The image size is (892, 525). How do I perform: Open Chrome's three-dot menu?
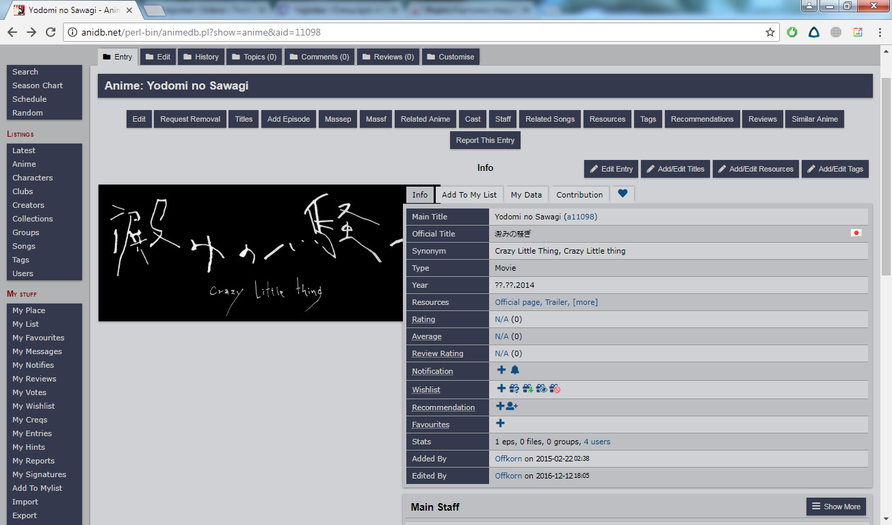tap(879, 32)
